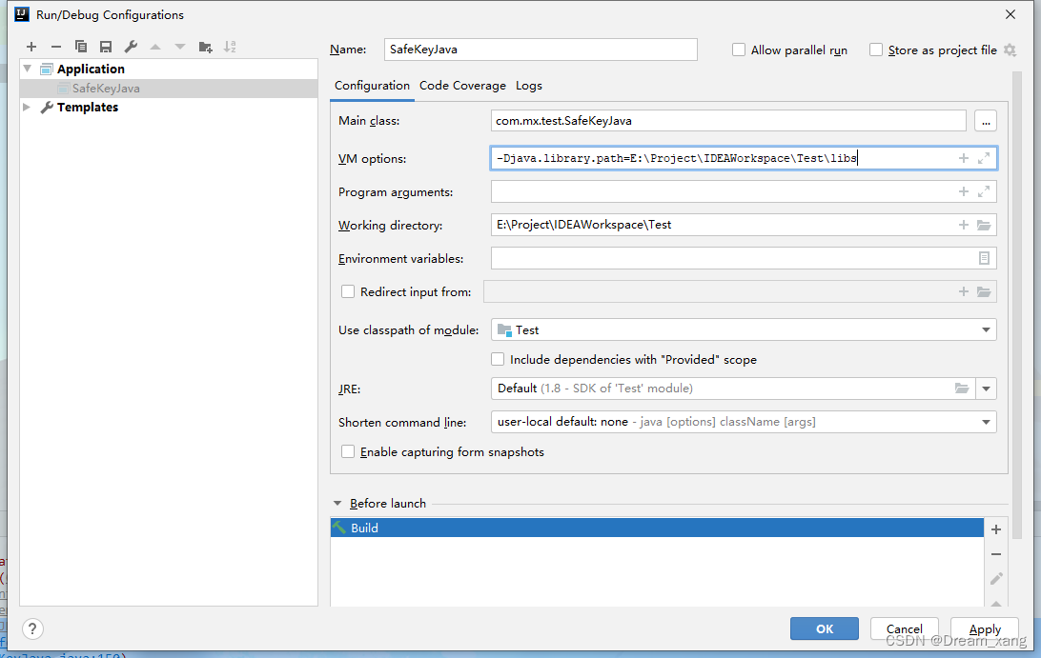Check Include dependencies with "Provided" scope
The width and height of the screenshot is (1041, 658).
498,359
